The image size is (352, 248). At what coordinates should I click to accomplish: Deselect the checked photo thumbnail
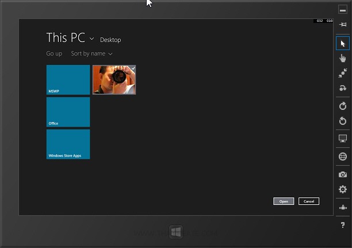114,80
